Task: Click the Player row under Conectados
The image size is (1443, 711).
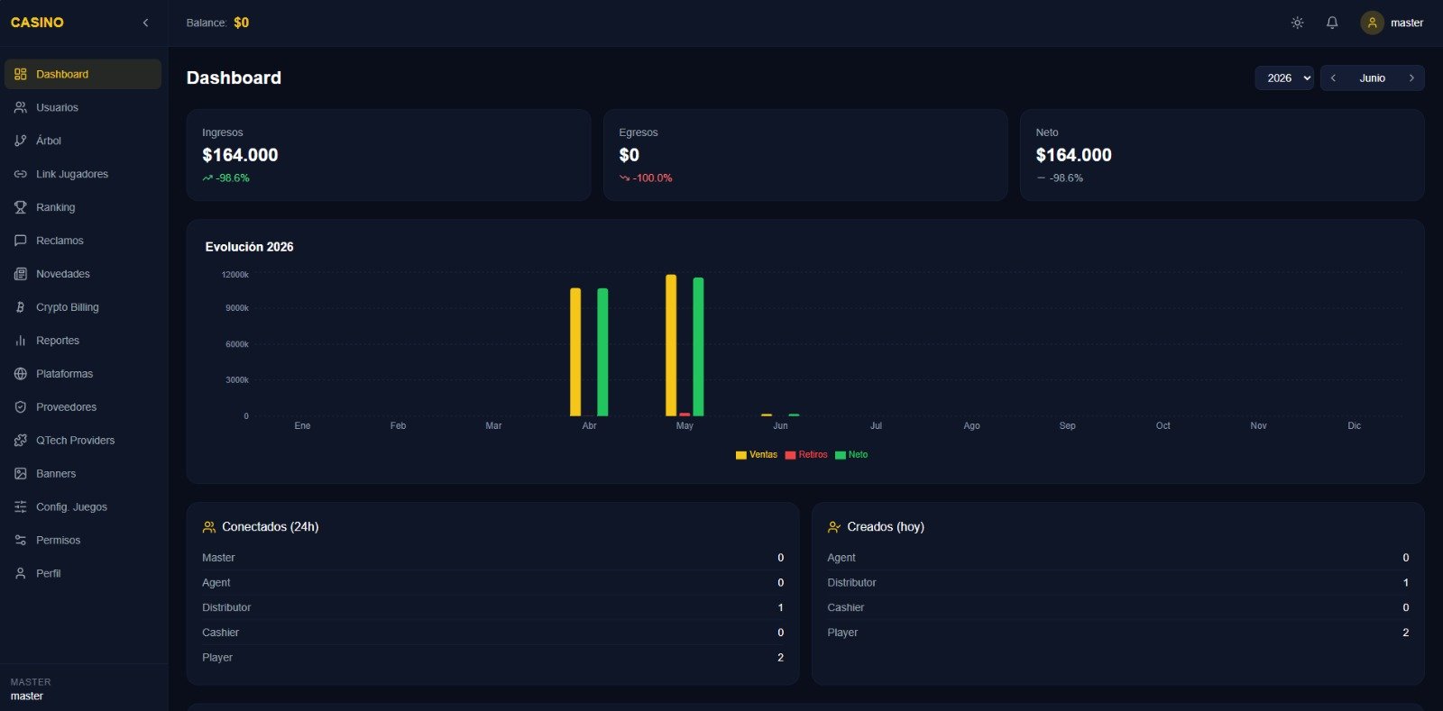Action: (492, 658)
